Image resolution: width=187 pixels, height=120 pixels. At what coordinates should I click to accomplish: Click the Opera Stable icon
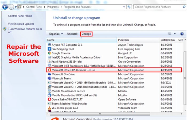point(49,99)
